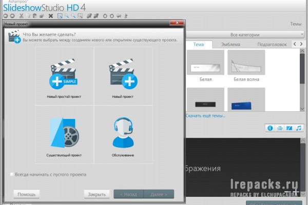Click the undo arrow in the toolbar
Screen dimensions: 308x205
tap(6, 16)
